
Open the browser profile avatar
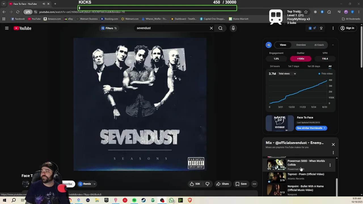(346, 12)
